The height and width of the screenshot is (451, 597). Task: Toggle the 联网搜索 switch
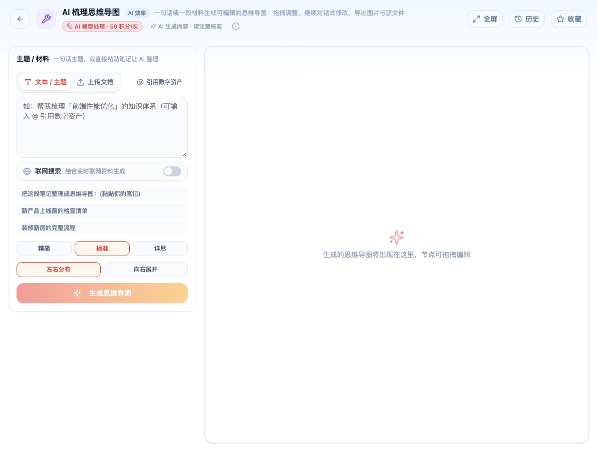coord(172,171)
